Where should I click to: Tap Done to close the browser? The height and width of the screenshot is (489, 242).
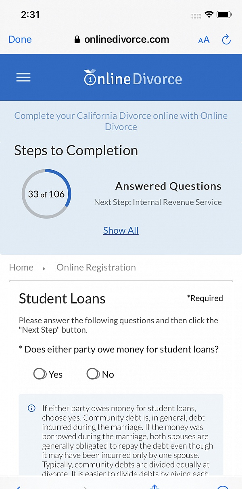[x=20, y=40]
